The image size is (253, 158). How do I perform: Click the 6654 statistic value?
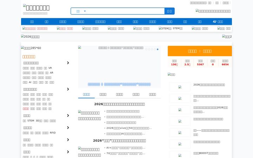225,64
